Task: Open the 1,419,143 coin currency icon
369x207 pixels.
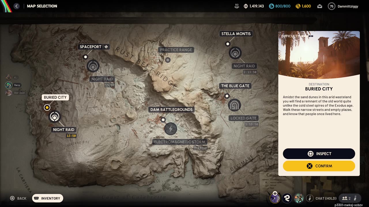Action: tap(246, 6)
